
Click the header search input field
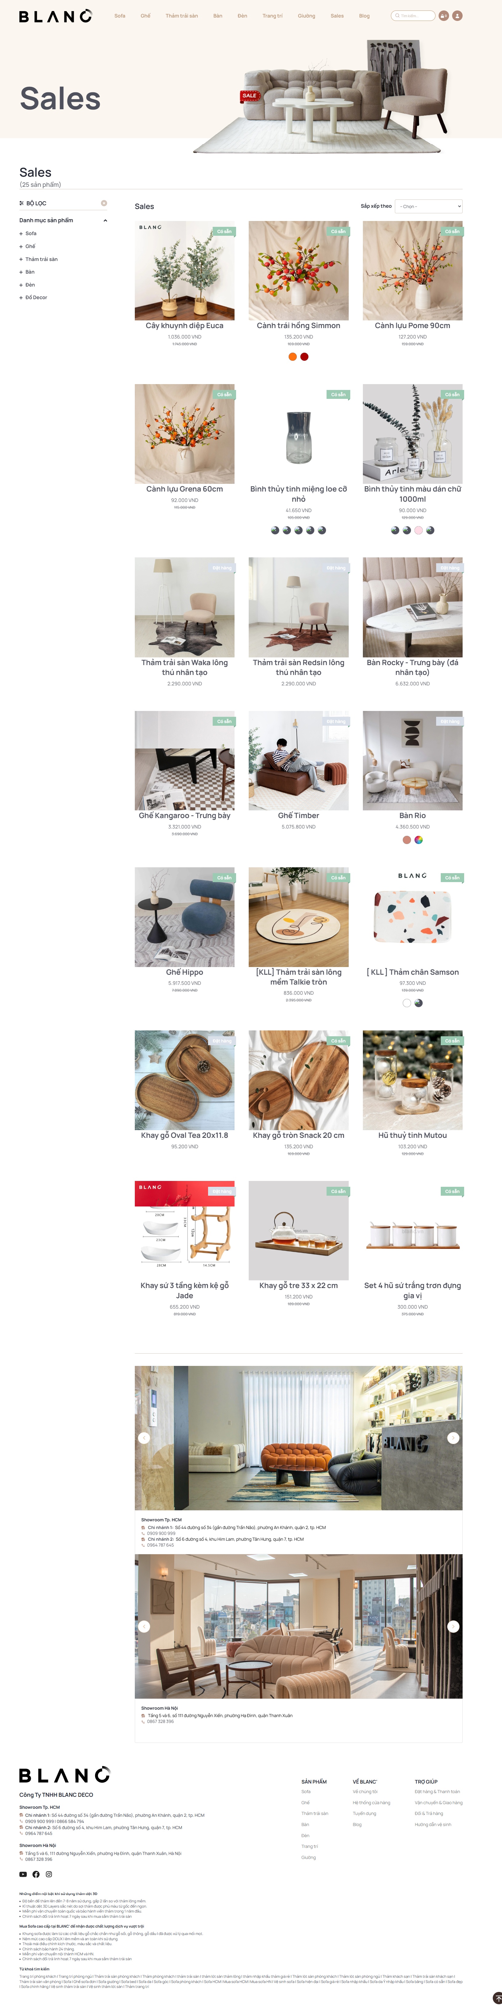pos(413,16)
